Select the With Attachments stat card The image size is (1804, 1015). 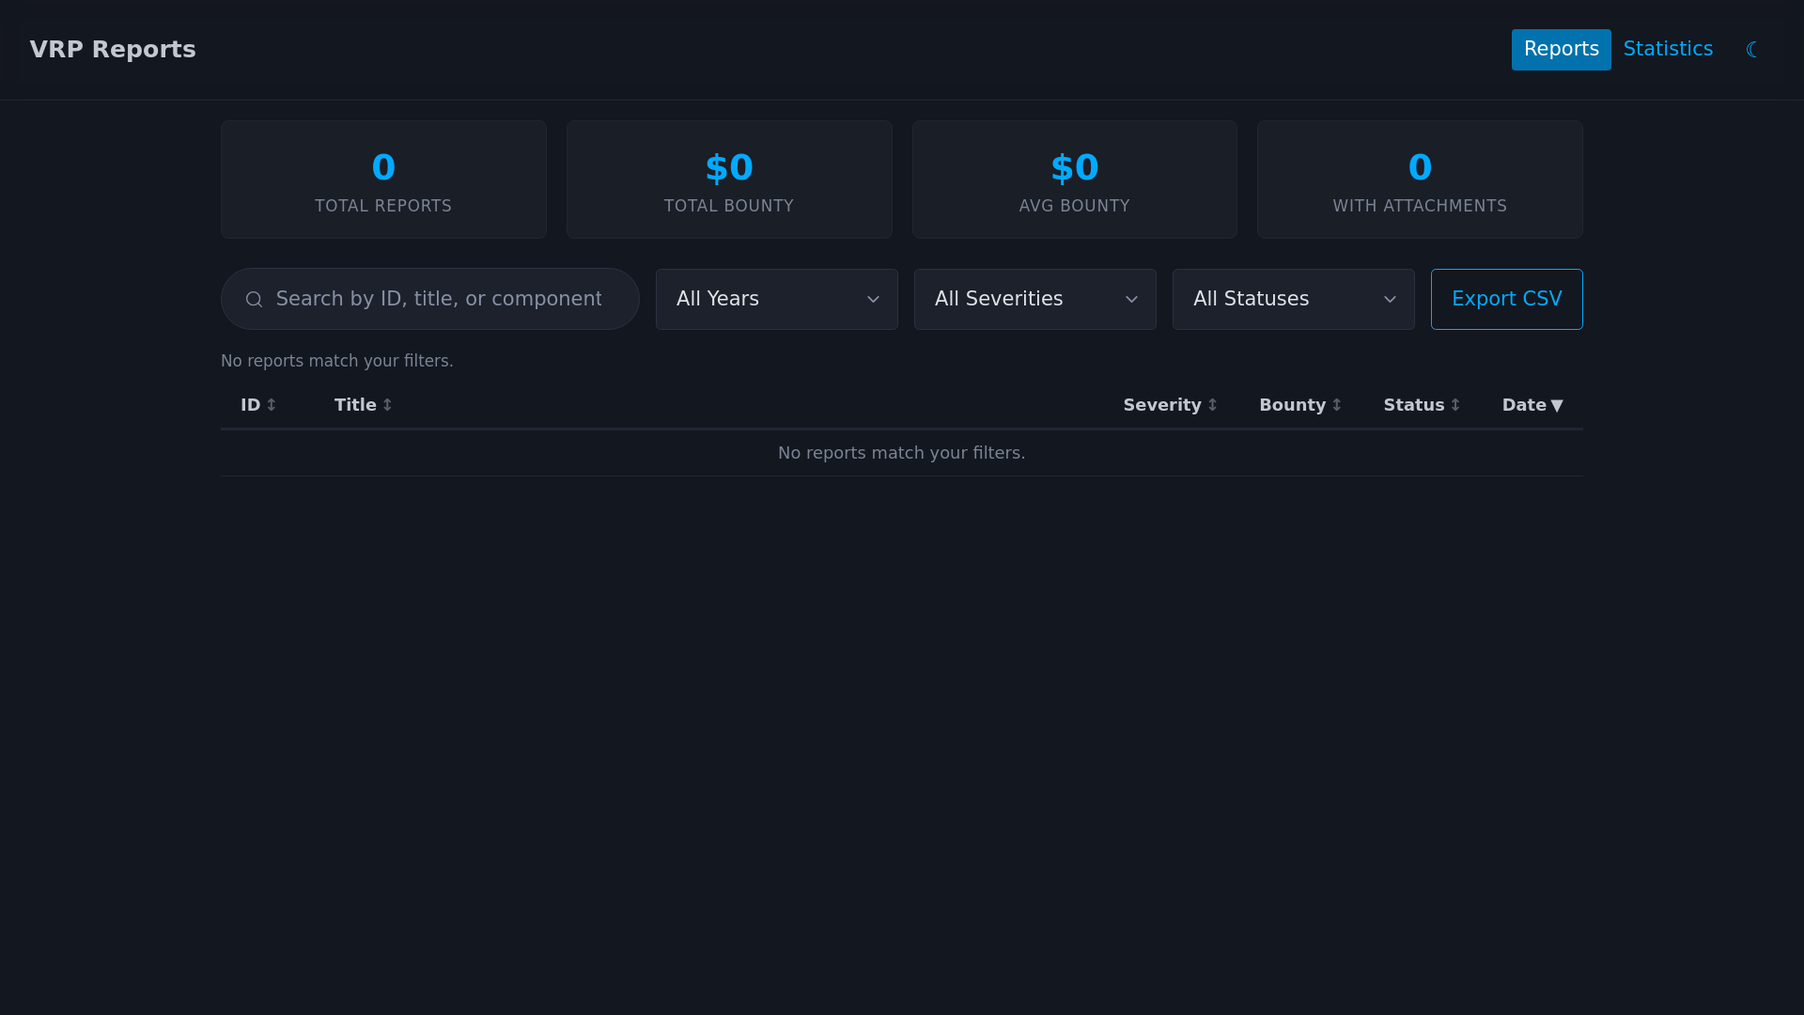[x=1420, y=180]
